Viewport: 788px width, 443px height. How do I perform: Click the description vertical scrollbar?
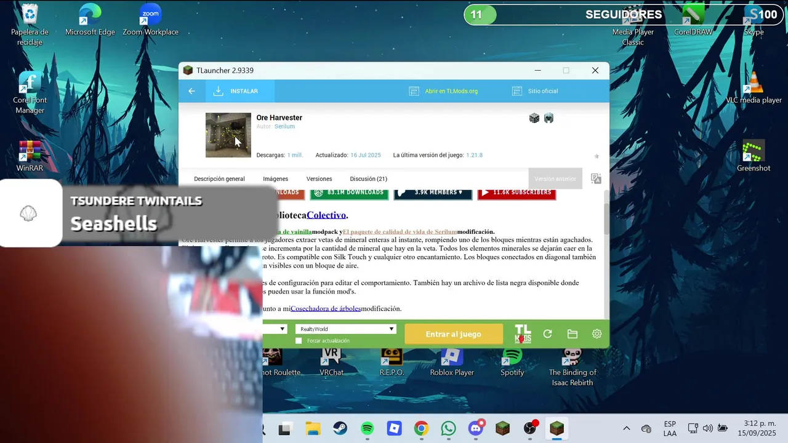pyautogui.click(x=606, y=218)
